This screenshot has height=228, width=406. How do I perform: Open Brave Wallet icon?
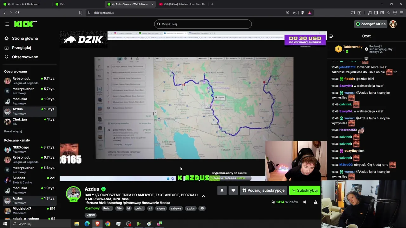(382, 13)
